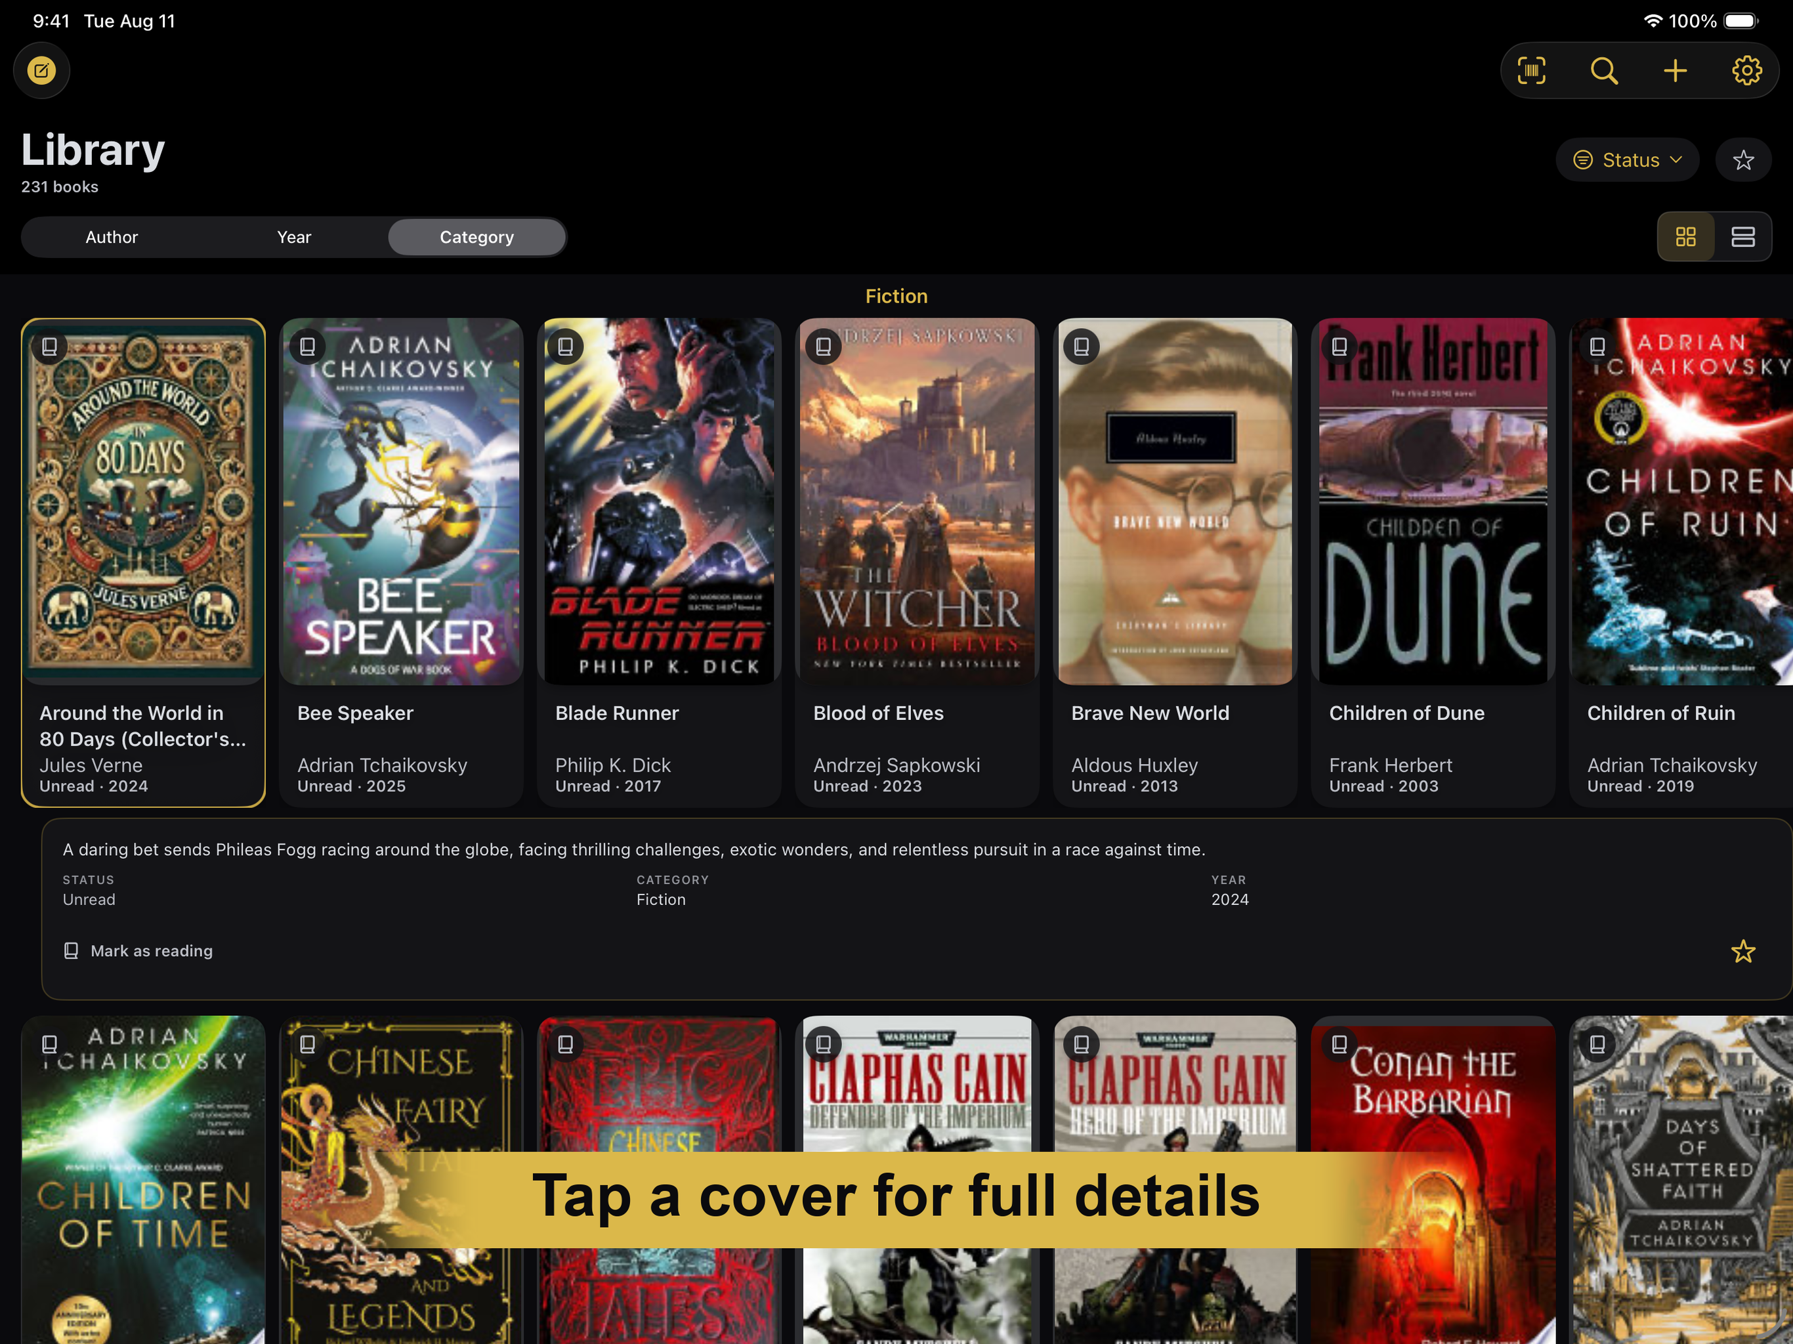
Task: Tap the status icon on red Epic Chinese Tales cover
Action: [x=565, y=1043]
